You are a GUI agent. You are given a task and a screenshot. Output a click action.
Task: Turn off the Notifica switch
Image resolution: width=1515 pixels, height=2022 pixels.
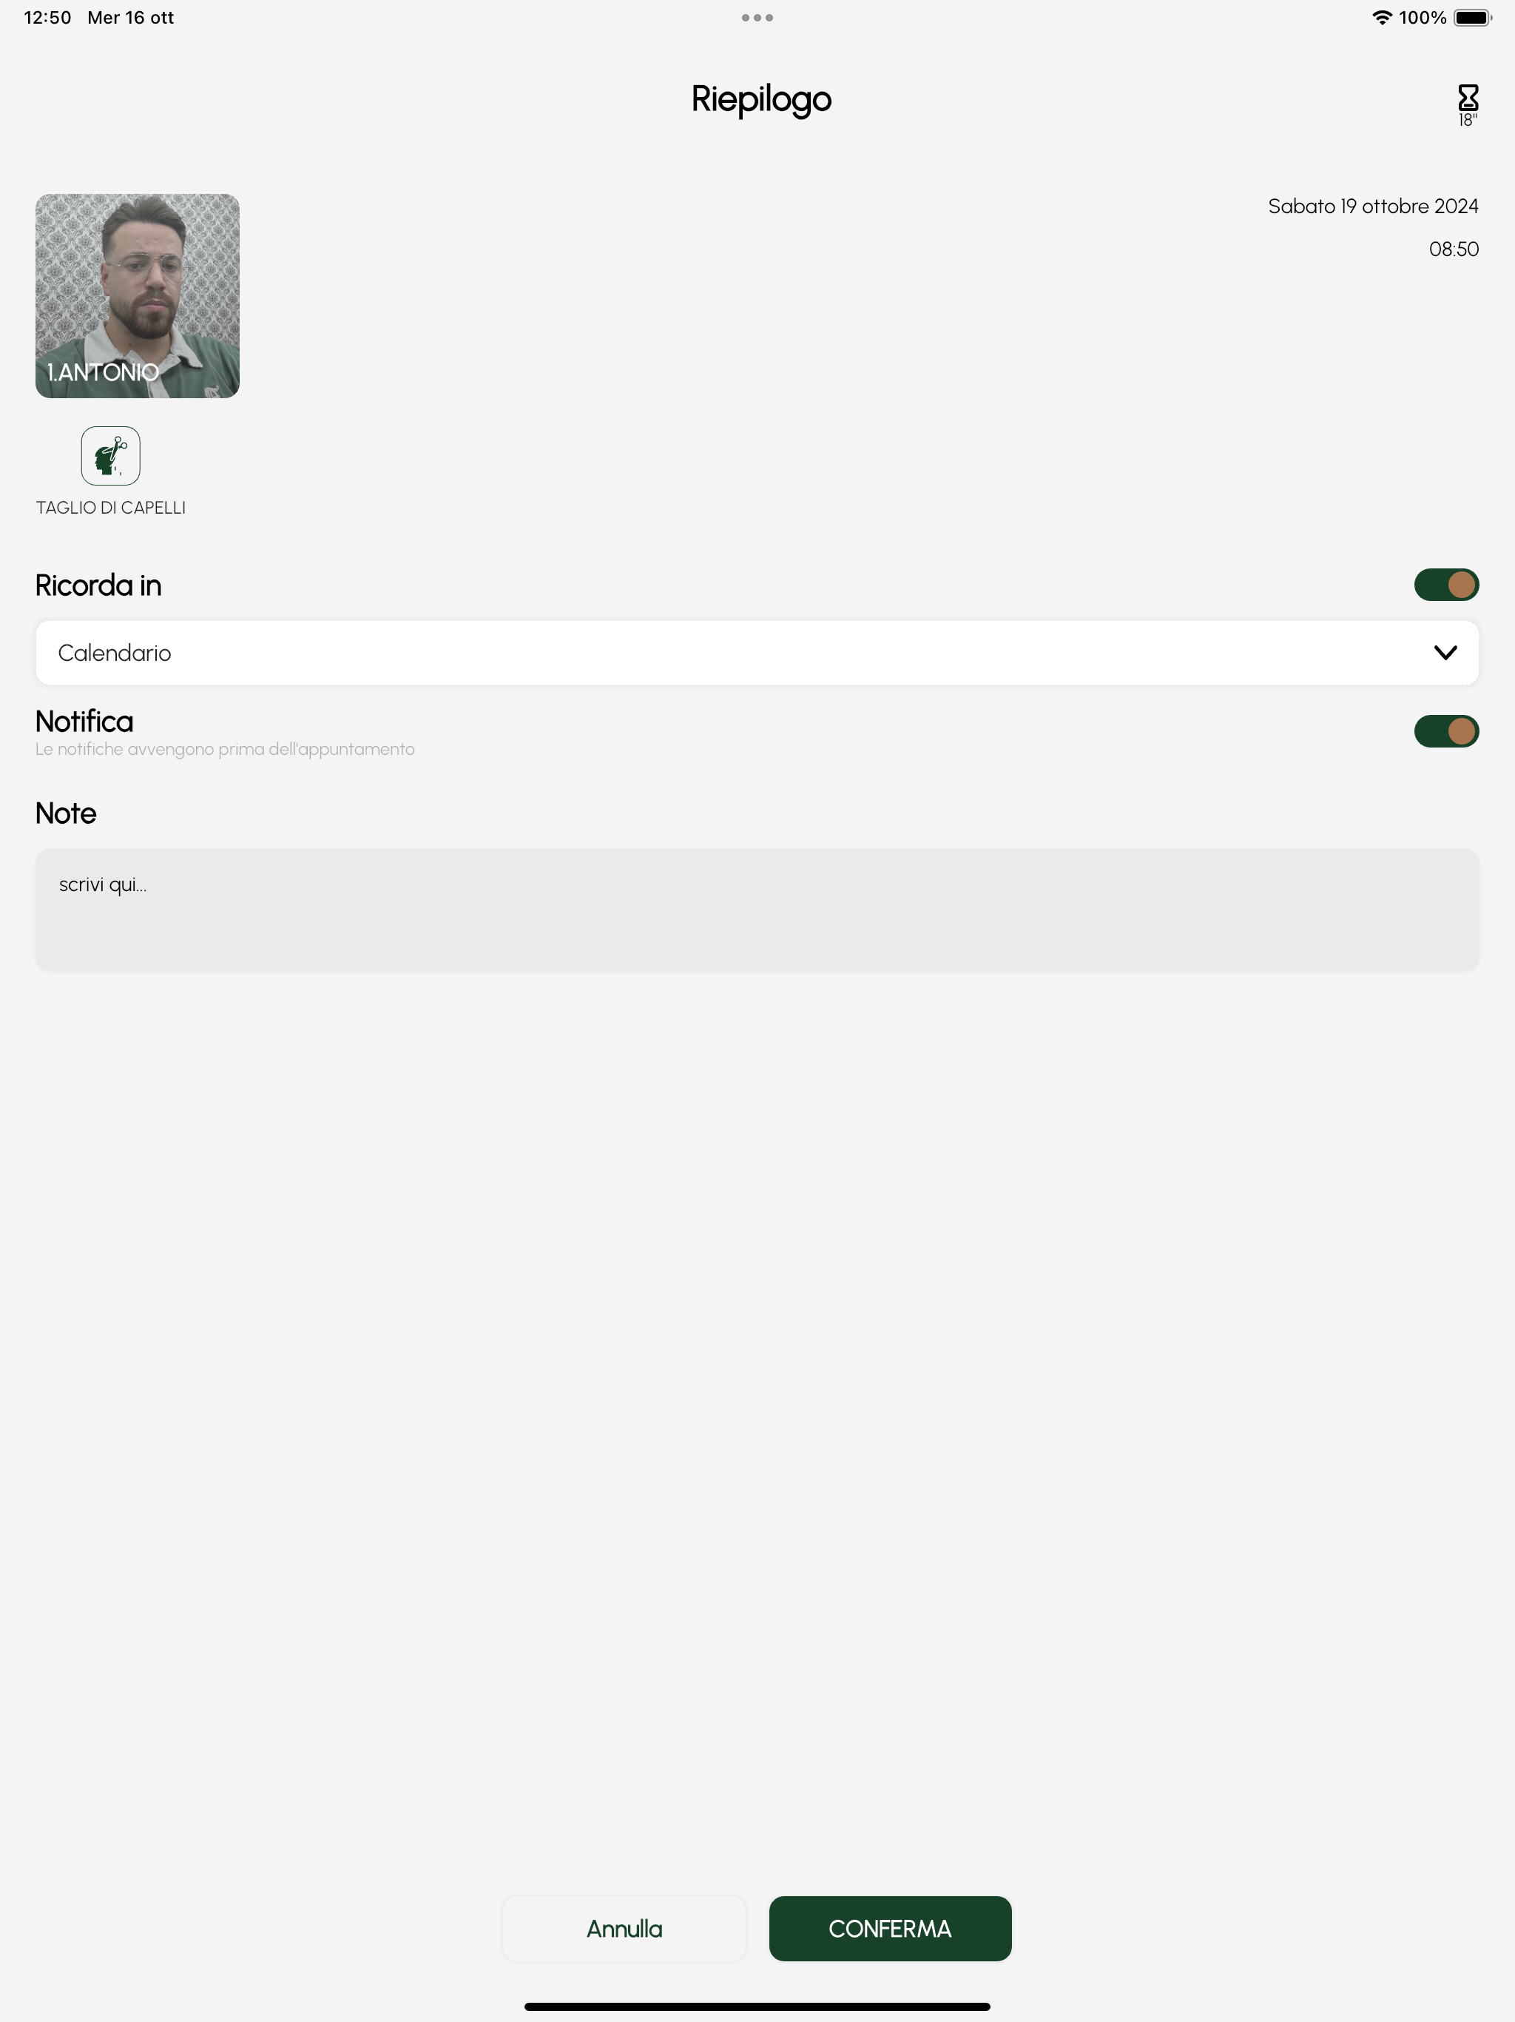pyautogui.click(x=1445, y=731)
